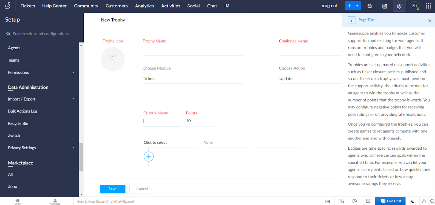The height and width of the screenshot is (205, 435).
Task: Click the Save button
Action: tap(112, 189)
